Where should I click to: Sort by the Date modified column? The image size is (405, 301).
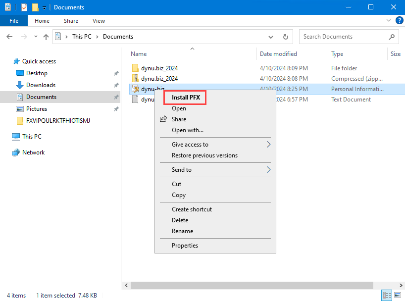278,54
